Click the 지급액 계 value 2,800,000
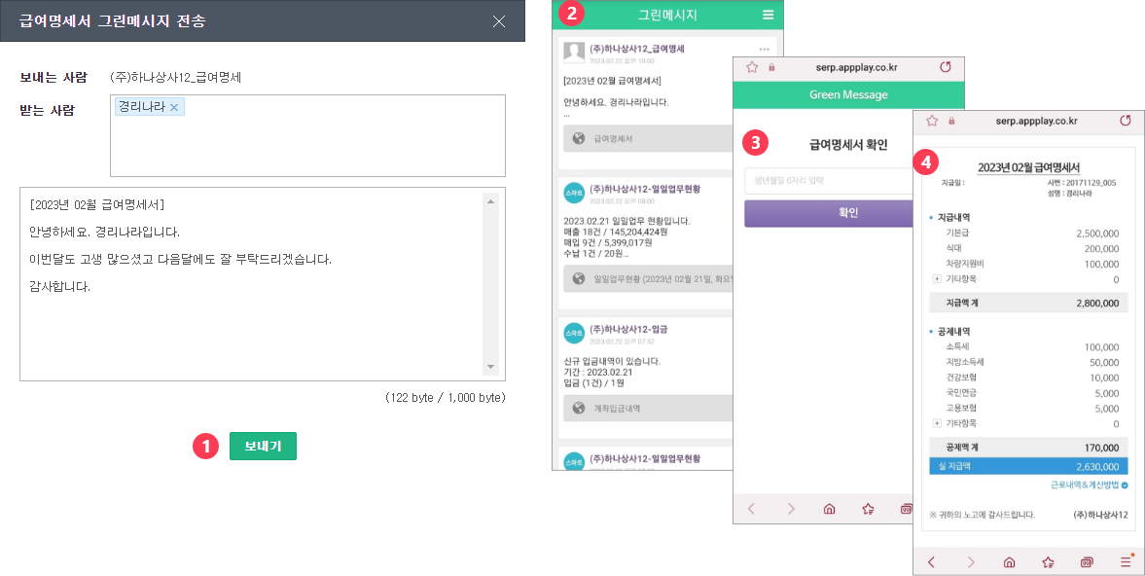This screenshot has height=576, width=1145. (x=1097, y=303)
